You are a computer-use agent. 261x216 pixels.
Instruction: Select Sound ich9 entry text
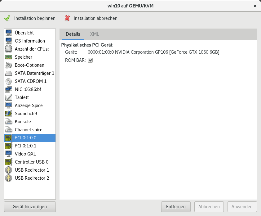point(26,114)
